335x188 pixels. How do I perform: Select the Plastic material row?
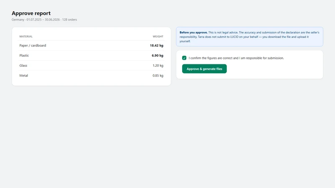(x=91, y=56)
